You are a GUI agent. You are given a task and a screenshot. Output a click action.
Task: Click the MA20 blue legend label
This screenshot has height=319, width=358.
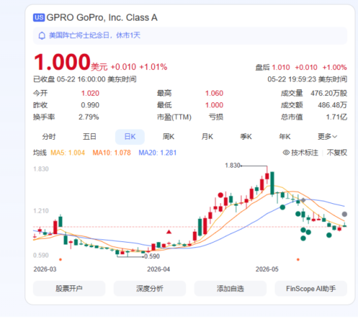click(x=157, y=152)
